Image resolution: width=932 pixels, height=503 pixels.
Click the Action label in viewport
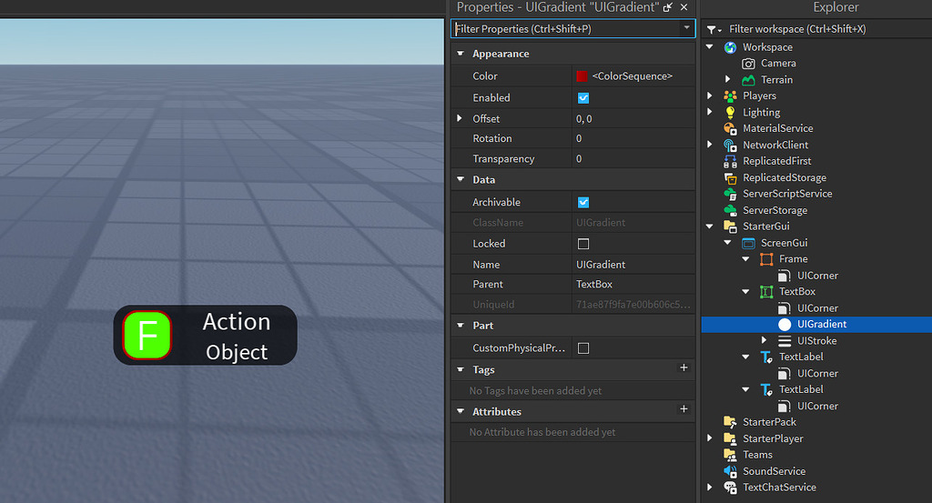(x=237, y=322)
